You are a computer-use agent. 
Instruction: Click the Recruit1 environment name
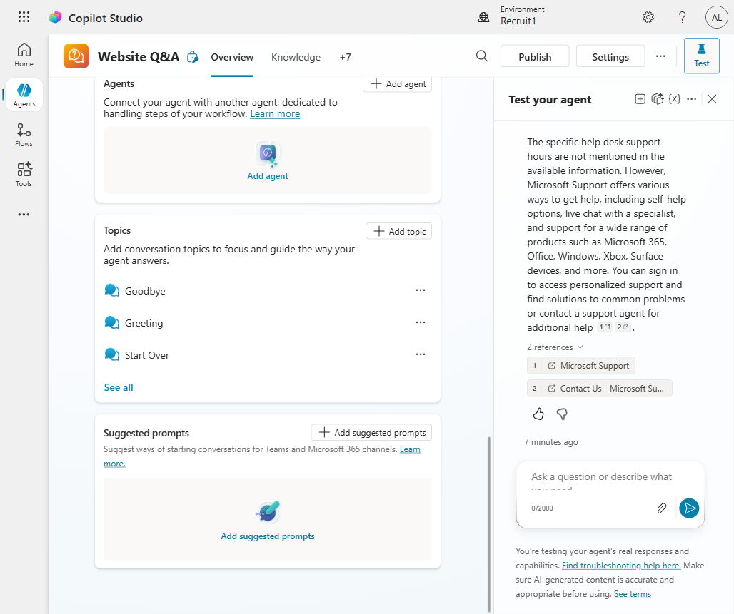(x=518, y=21)
